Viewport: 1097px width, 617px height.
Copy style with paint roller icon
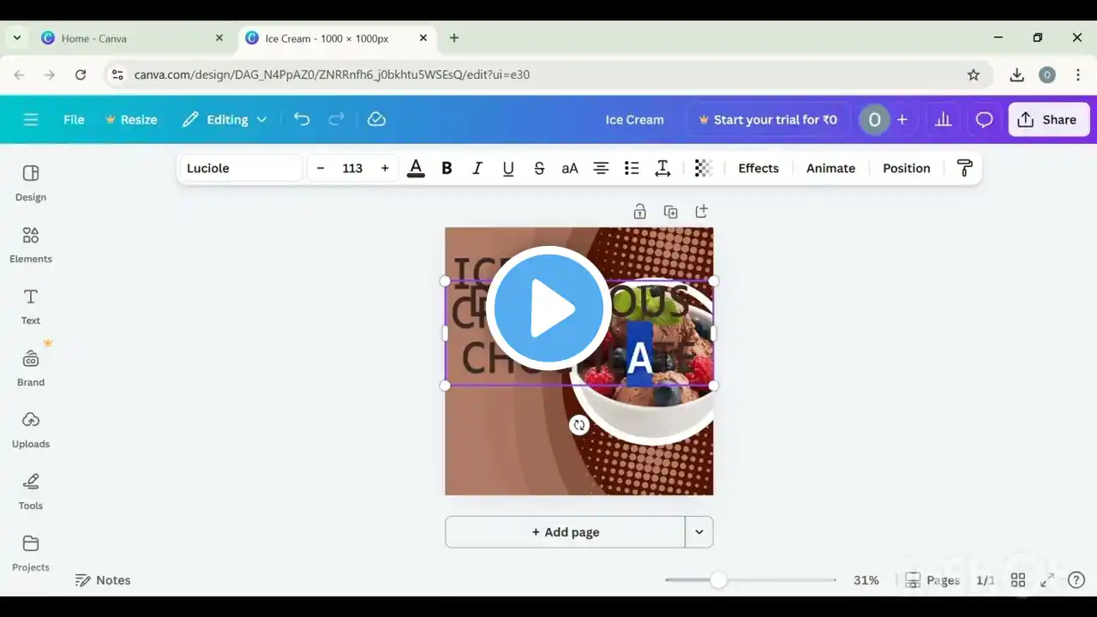pyautogui.click(x=964, y=168)
